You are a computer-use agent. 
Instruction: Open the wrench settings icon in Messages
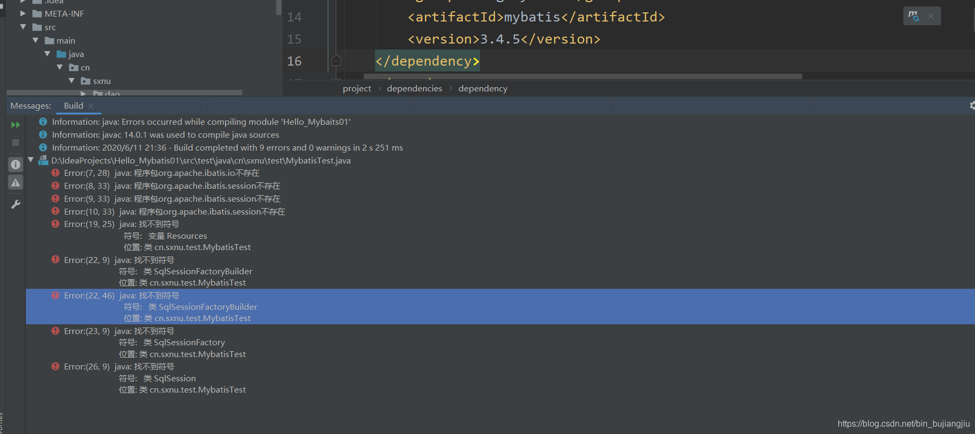click(x=16, y=204)
